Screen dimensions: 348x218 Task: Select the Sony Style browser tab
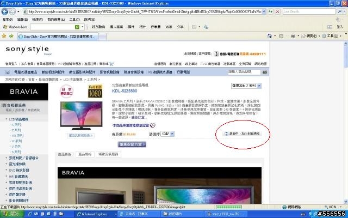pyautogui.click(x=58, y=37)
